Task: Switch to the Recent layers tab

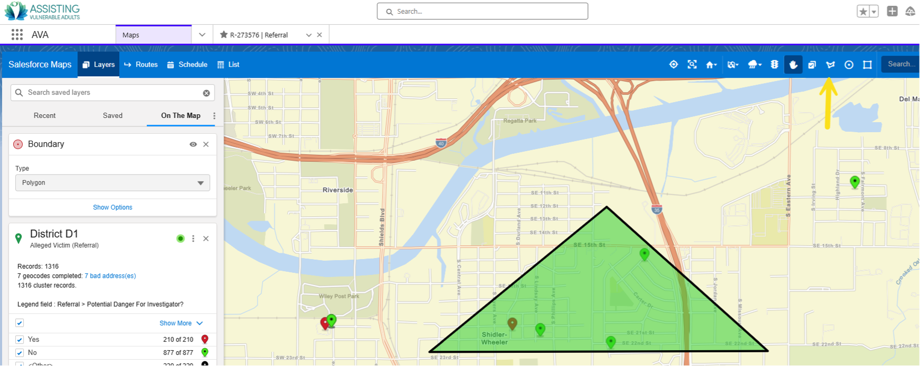Action: (45, 115)
